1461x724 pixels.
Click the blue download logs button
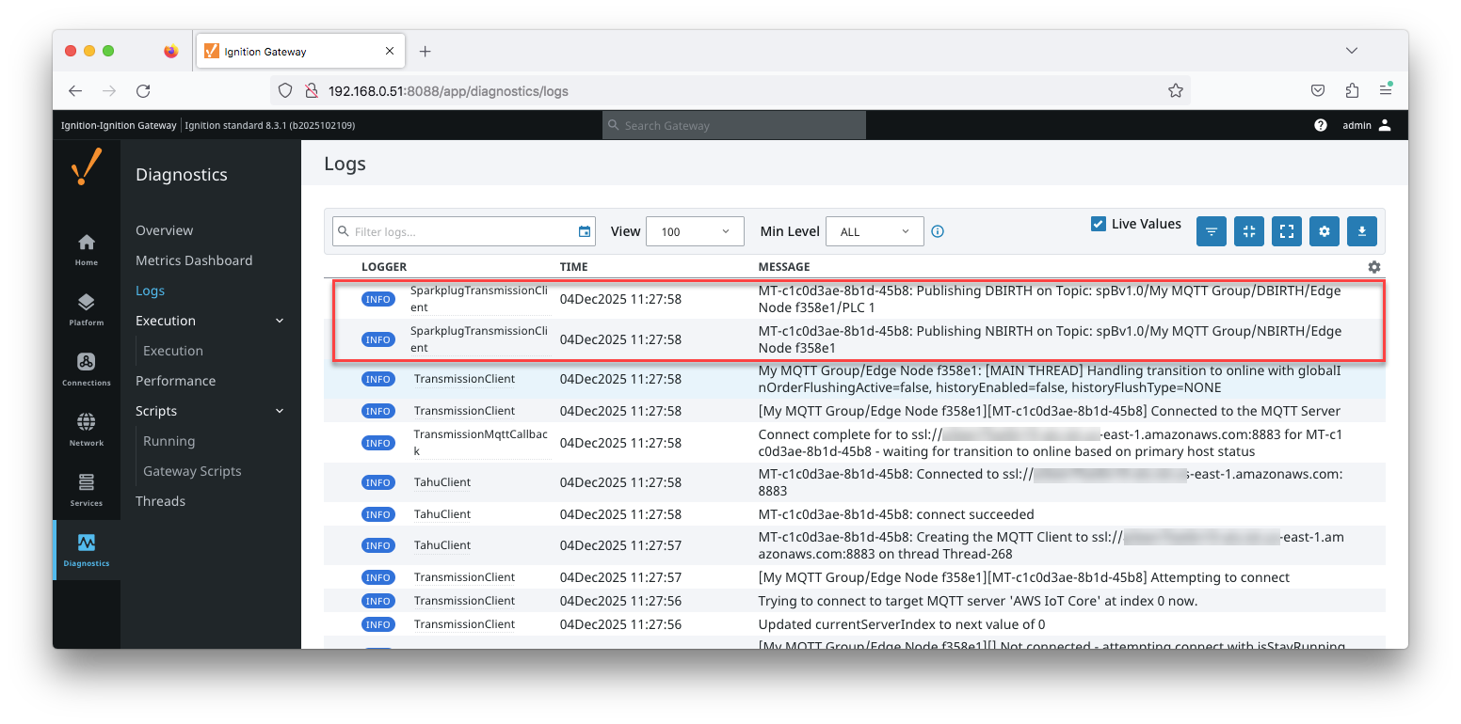1361,231
